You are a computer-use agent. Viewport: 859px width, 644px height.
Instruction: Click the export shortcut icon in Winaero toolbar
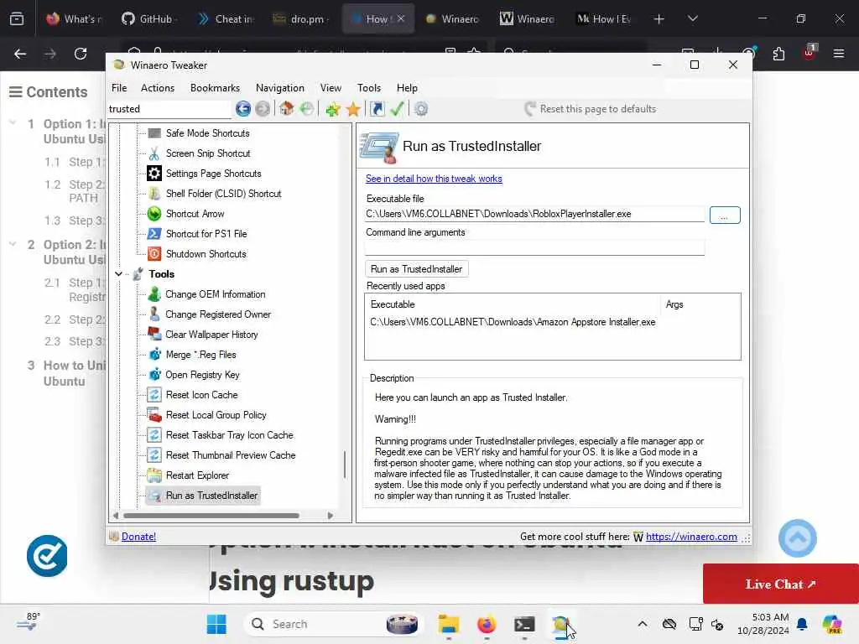tap(377, 109)
